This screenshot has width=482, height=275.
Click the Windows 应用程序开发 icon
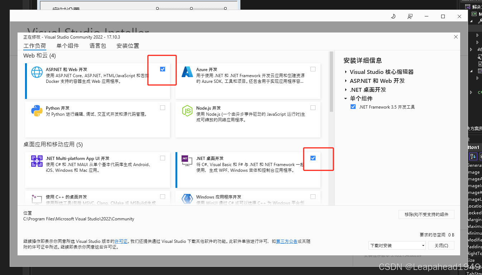click(187, 199)
